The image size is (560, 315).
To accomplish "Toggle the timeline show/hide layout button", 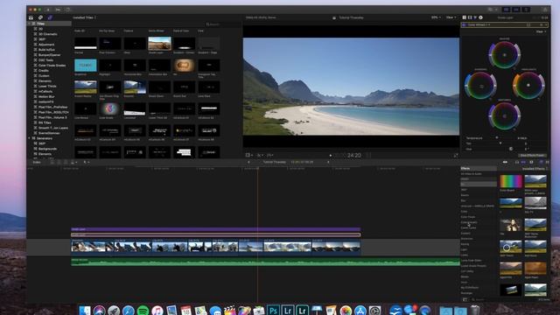I will click(516, 10).
